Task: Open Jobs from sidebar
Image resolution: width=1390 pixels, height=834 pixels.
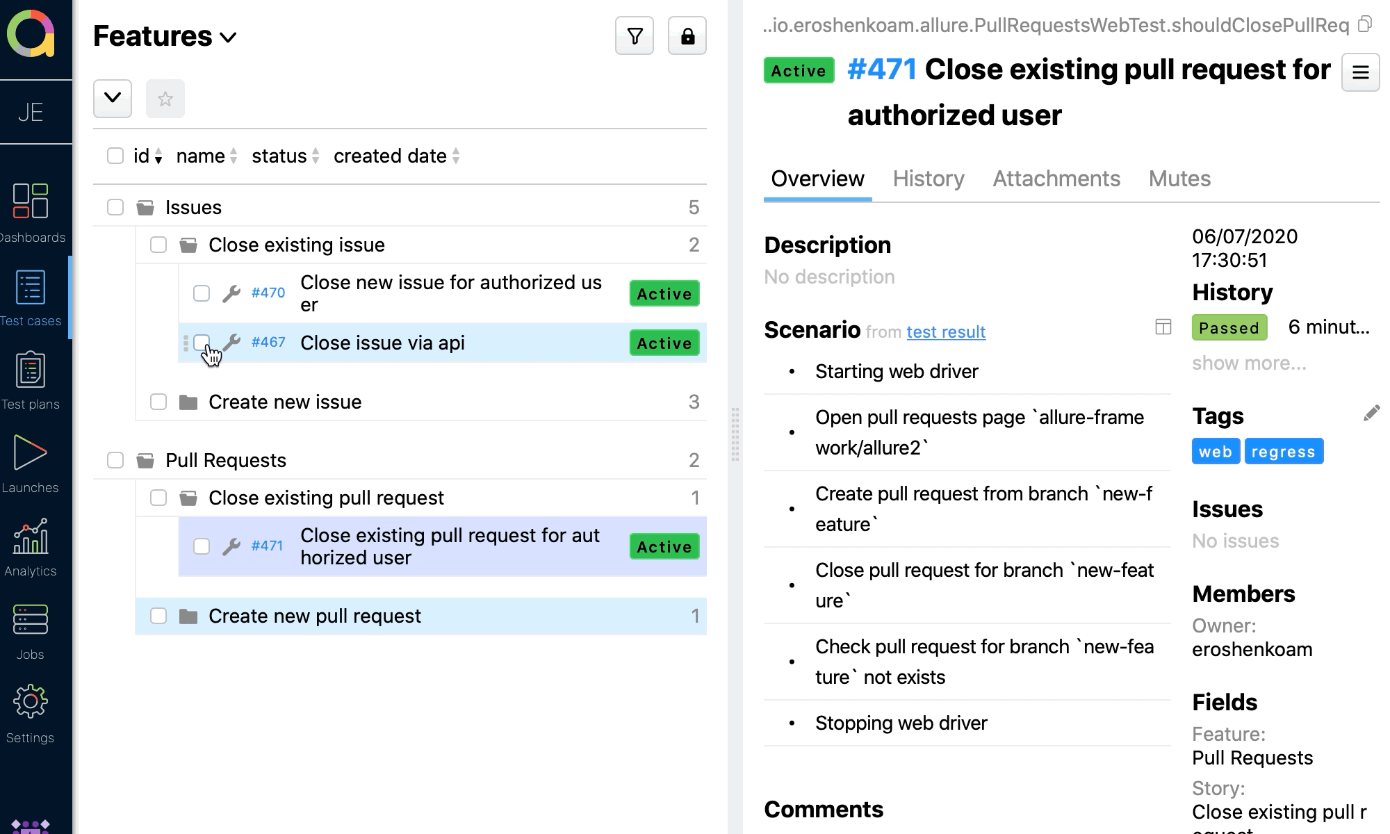Action: coord(31,620)
